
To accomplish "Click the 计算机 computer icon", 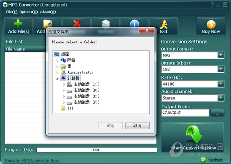I will 63,78.
